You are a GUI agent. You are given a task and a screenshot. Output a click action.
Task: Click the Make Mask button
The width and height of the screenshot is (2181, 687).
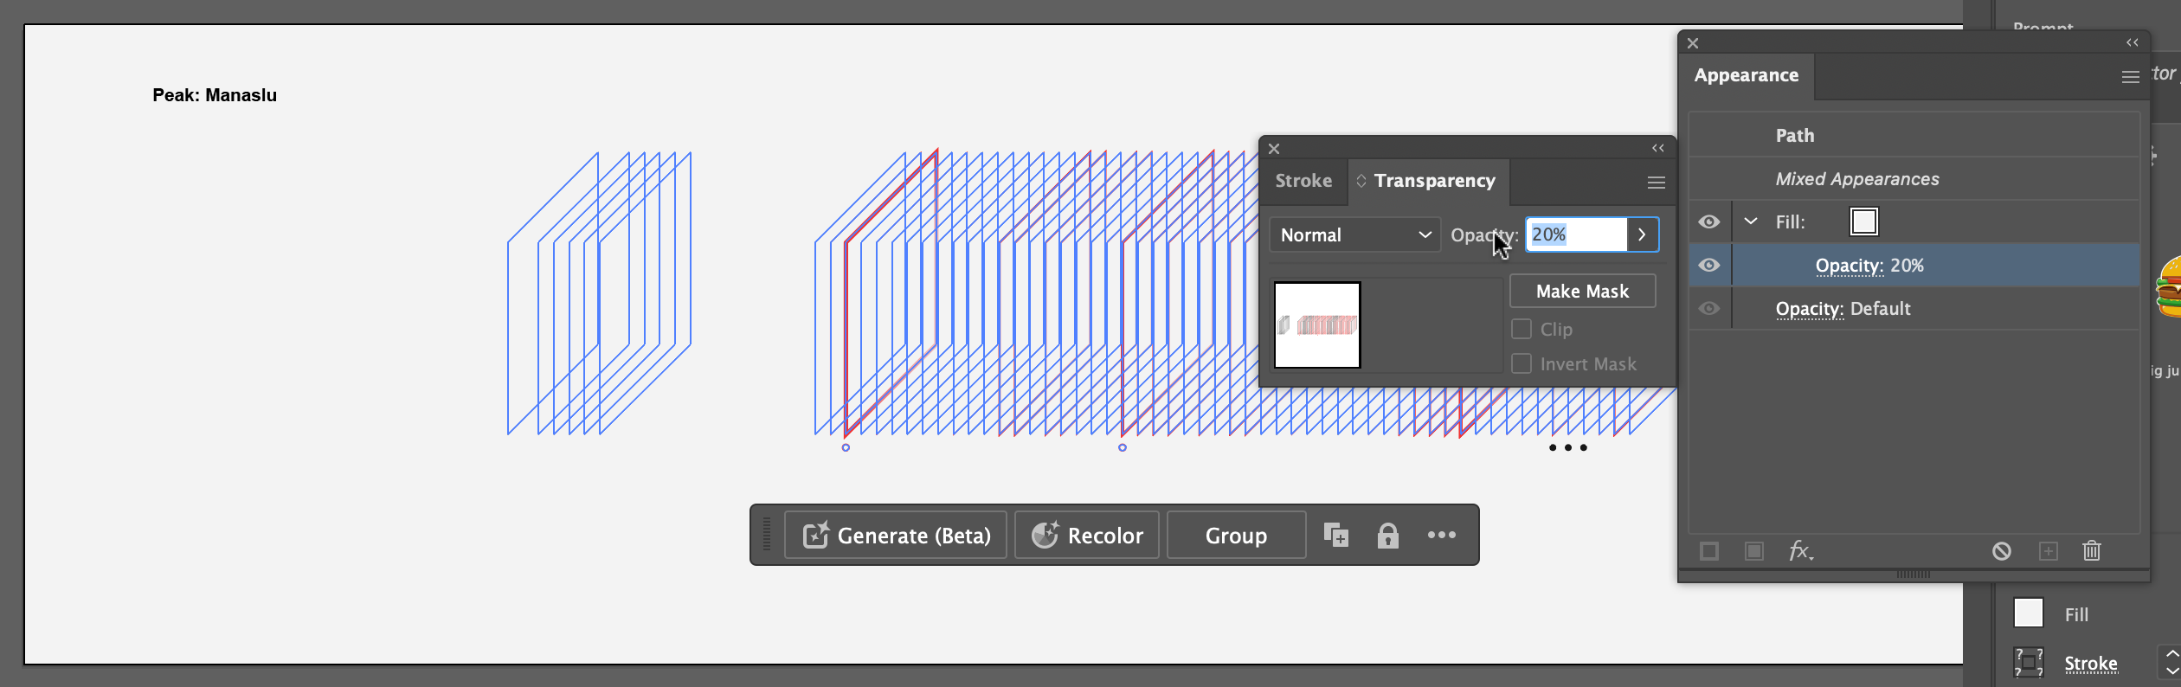point(1582,292)
